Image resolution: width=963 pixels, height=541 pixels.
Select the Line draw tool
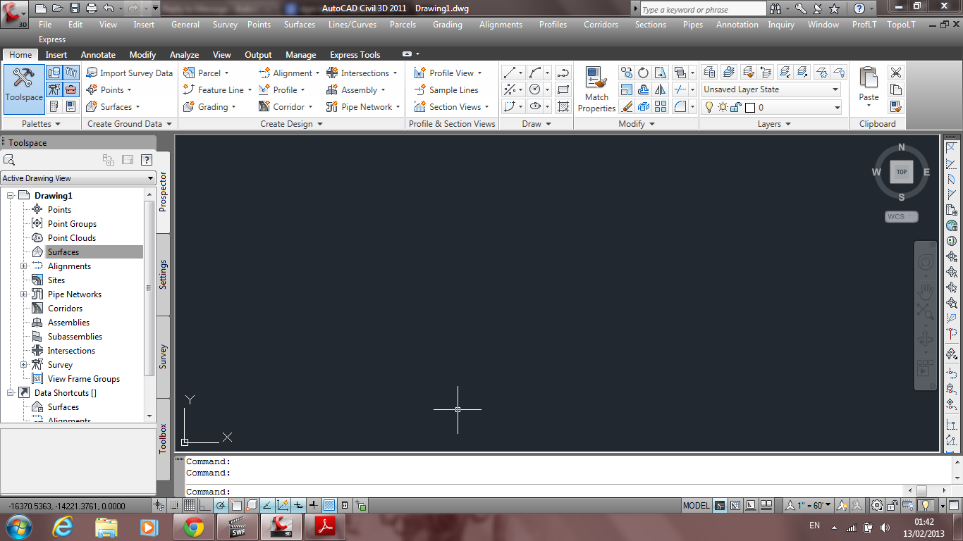[509, 73]
